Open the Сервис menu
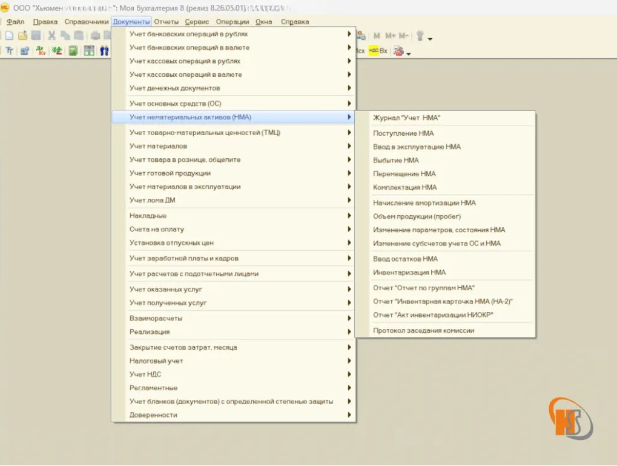The height and width of the screenshot is (466, 617). tap(197, 22)
